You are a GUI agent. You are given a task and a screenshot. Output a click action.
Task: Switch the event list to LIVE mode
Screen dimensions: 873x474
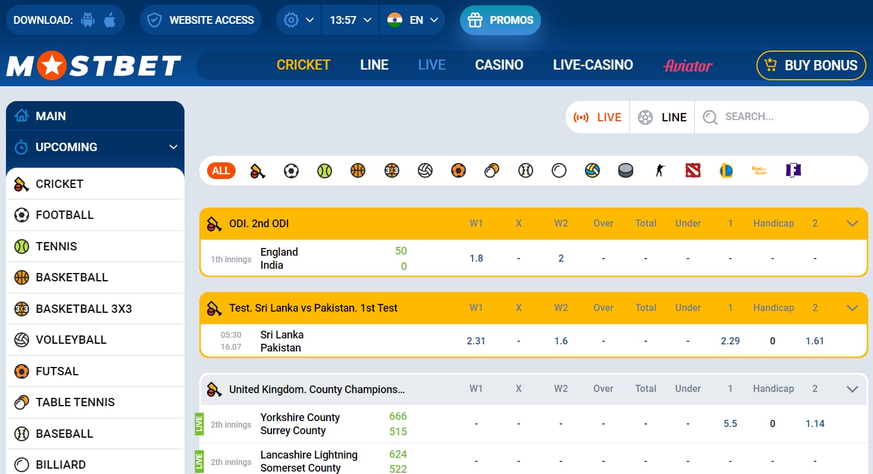(597, 117)
